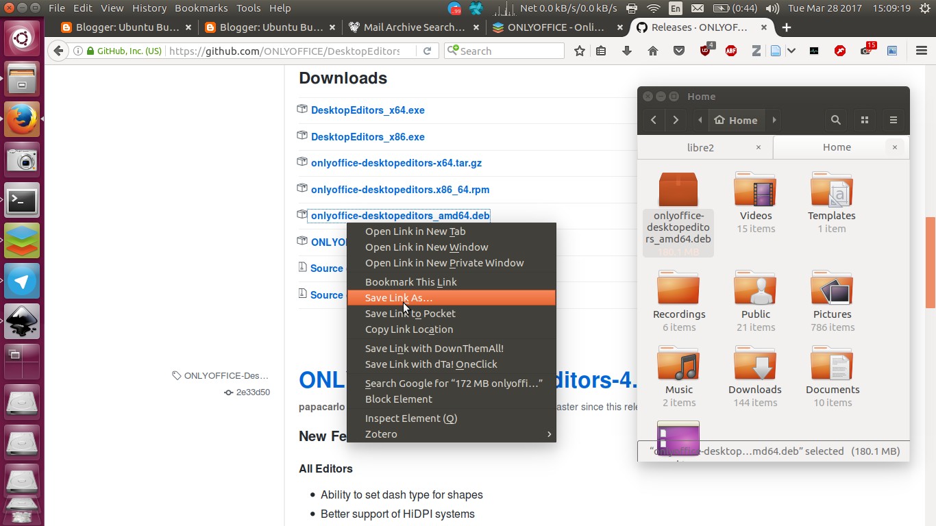Click the Firefox back arrow button
The width and height of the screenshot is (936, 526).
click(x=59, y=51)
